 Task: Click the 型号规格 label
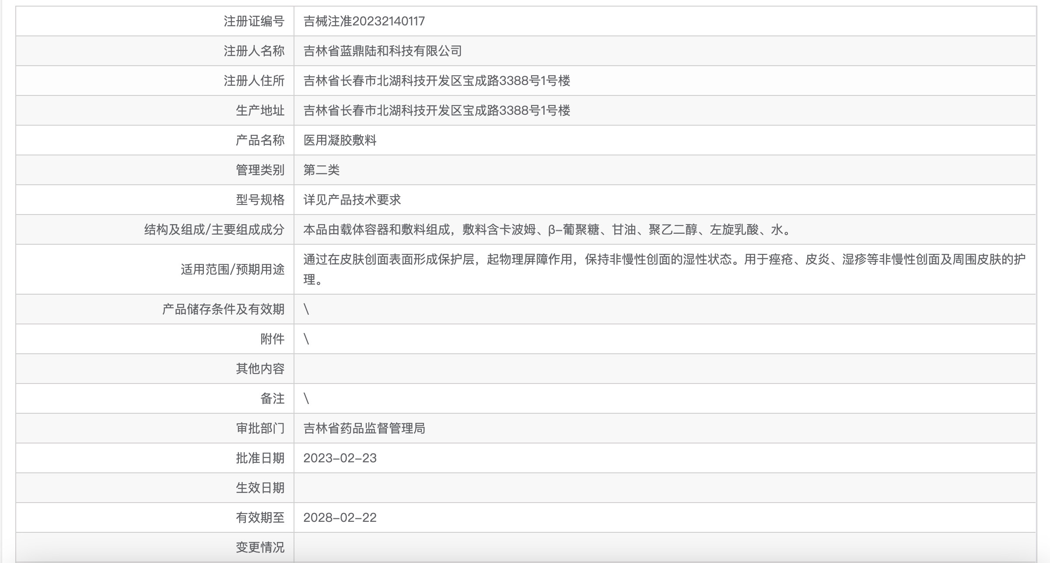coord(260,200)
